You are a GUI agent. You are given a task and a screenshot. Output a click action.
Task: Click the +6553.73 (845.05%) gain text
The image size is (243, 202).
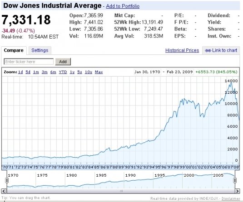[216, 72]
